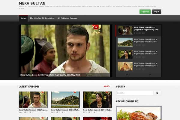
Task: Click likes heart icon under Episode 335 card
Action: 62,112
